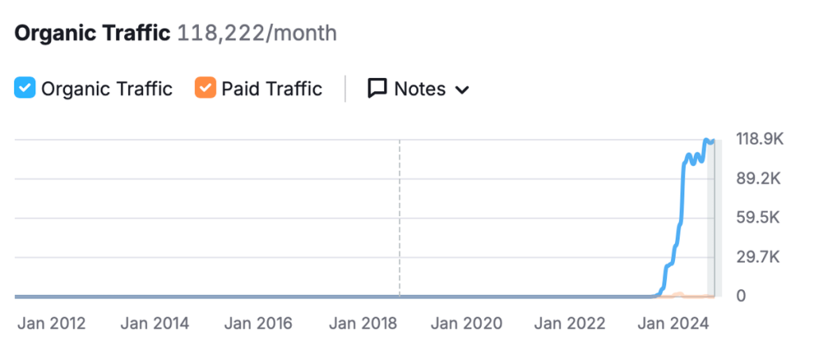
Task: Click the Notes speech bubble icon
Action: point(377,88)
